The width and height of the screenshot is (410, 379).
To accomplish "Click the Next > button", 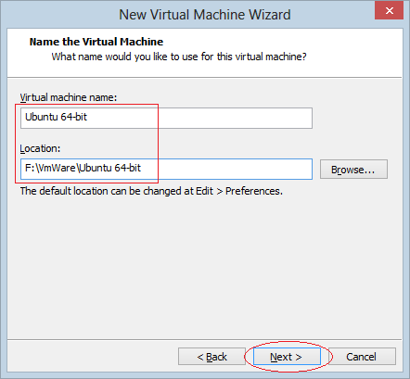I will (287, 357).
